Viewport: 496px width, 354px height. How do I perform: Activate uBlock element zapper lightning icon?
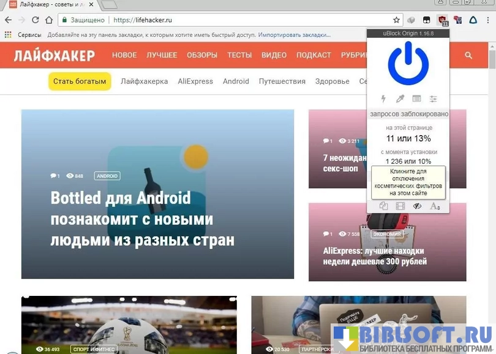[x=384, y=98]
